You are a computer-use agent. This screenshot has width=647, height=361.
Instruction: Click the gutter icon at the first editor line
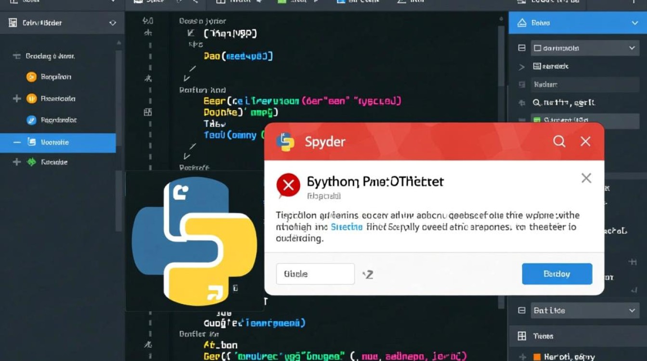click(148, 21)
